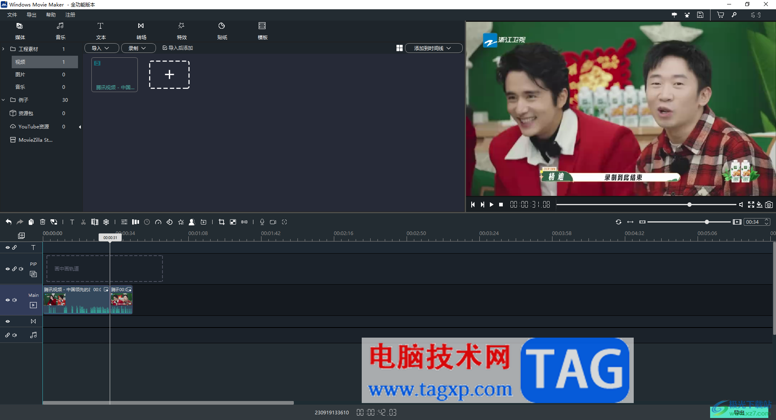Image resolution: width=776 pixels, height=420 pixels.
Task: Expand the 工程素材 tree node
Action: [3, 49]
